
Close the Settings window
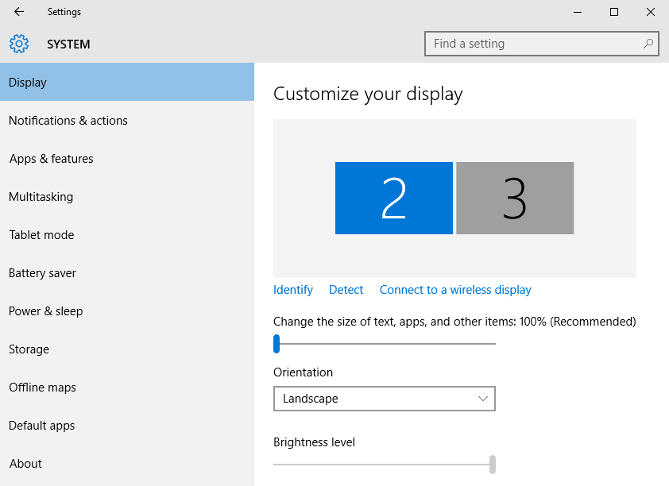click(x=650, y=12)
